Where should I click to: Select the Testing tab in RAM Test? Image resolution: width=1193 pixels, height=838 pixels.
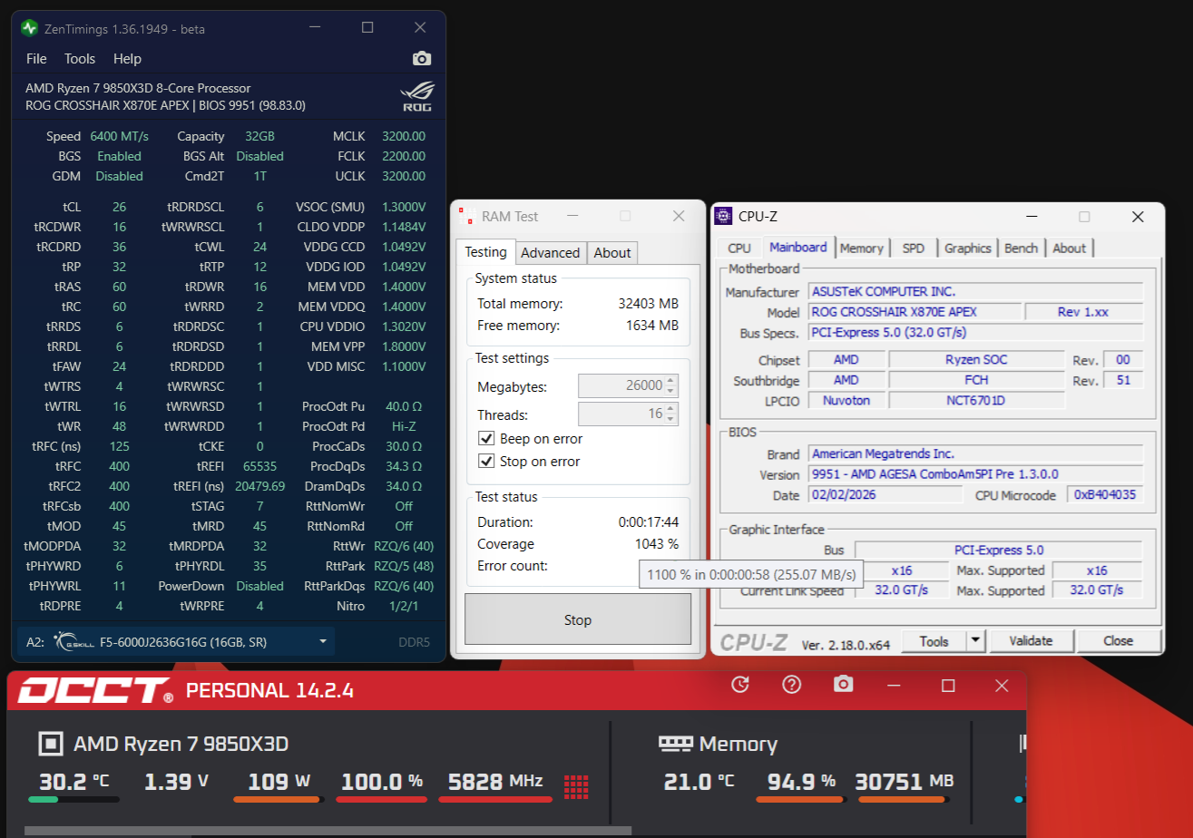486,252
